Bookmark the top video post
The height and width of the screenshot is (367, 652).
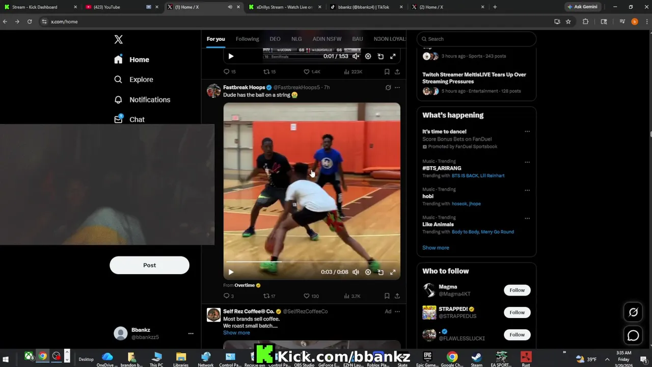click(x=387, y=72)
